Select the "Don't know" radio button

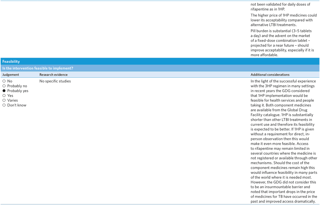click(4, 105)
